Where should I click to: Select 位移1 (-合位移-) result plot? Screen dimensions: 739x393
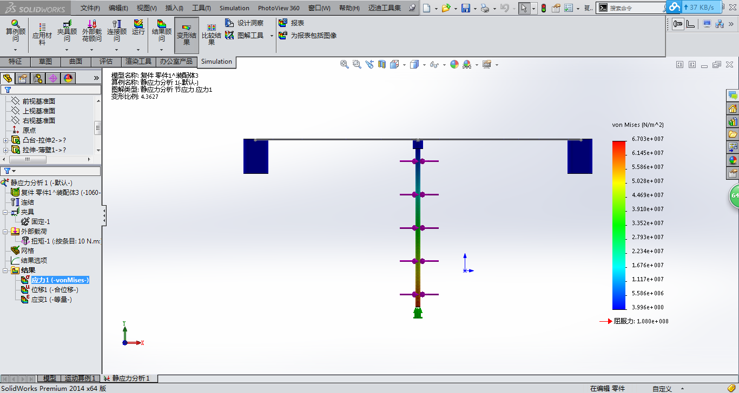pyautogui.click(x=50, y=290)
